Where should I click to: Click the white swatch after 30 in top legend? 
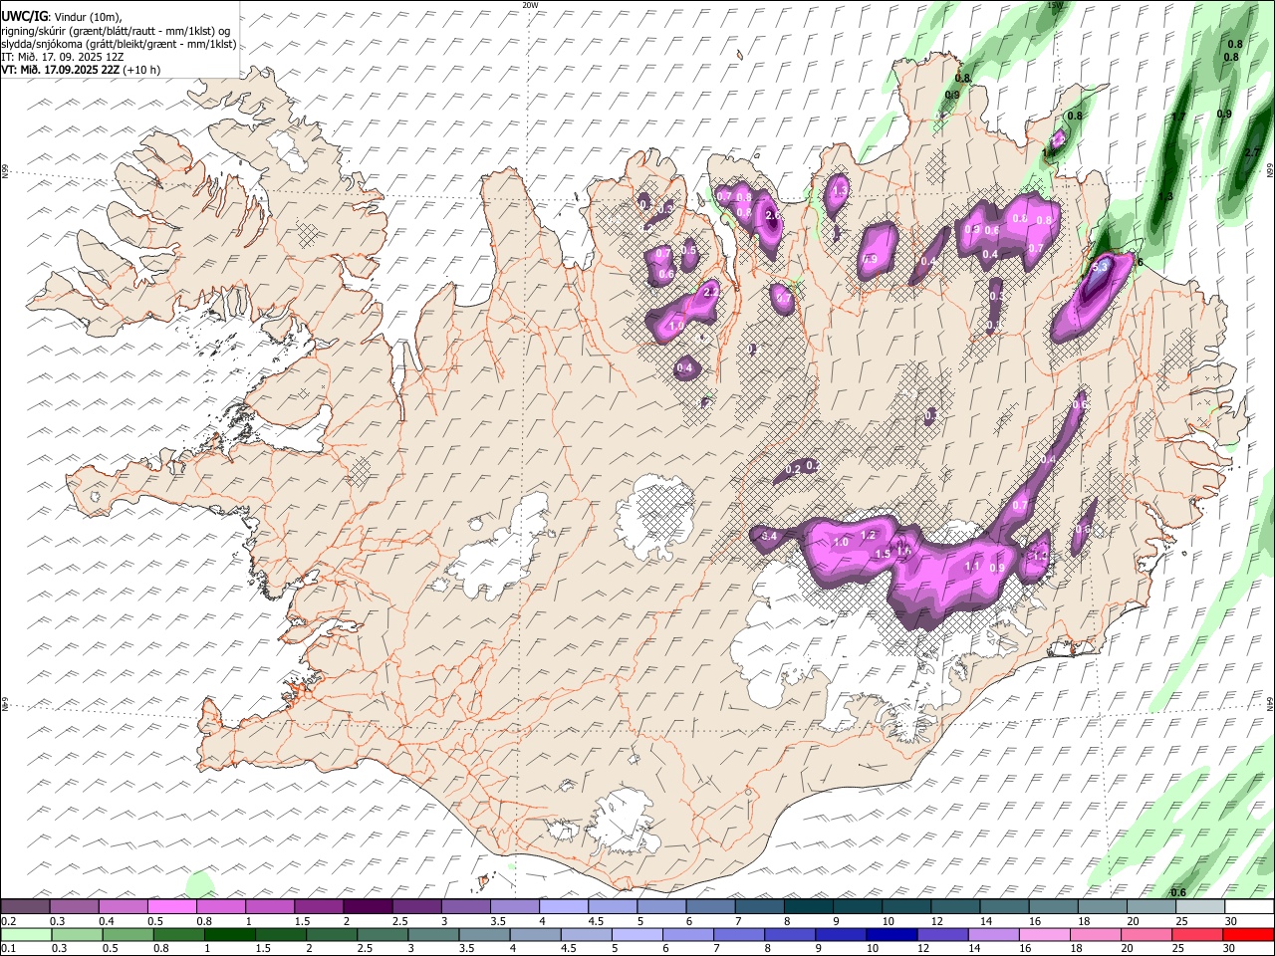tap(1247, 907)
